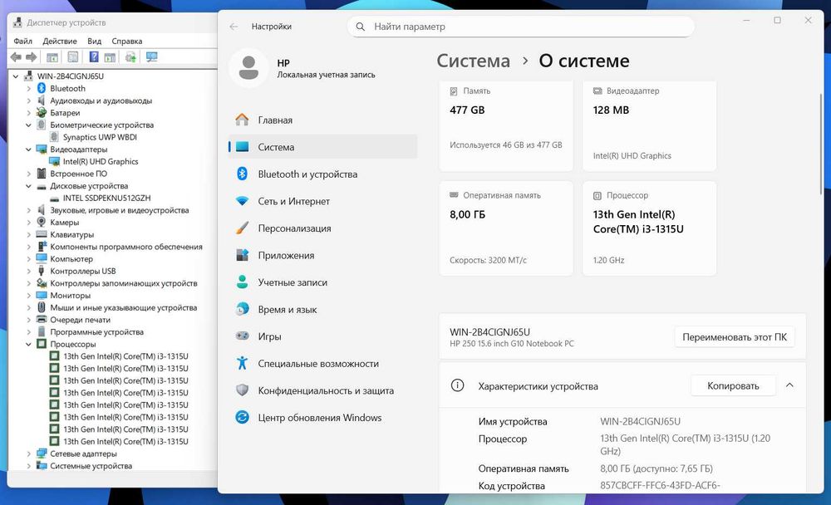Open Специальные возможности settings
The width and height of the screenshot is (831, 505).
point(322,364)
